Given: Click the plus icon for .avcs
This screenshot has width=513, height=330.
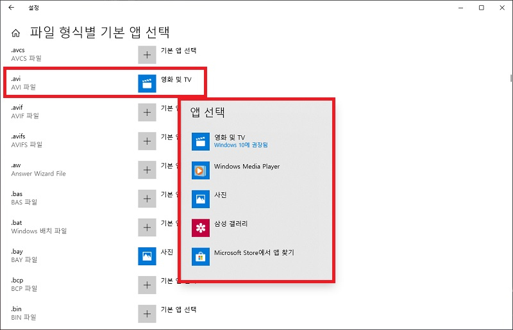Looking at the screenshot, I should click(147, 54).
